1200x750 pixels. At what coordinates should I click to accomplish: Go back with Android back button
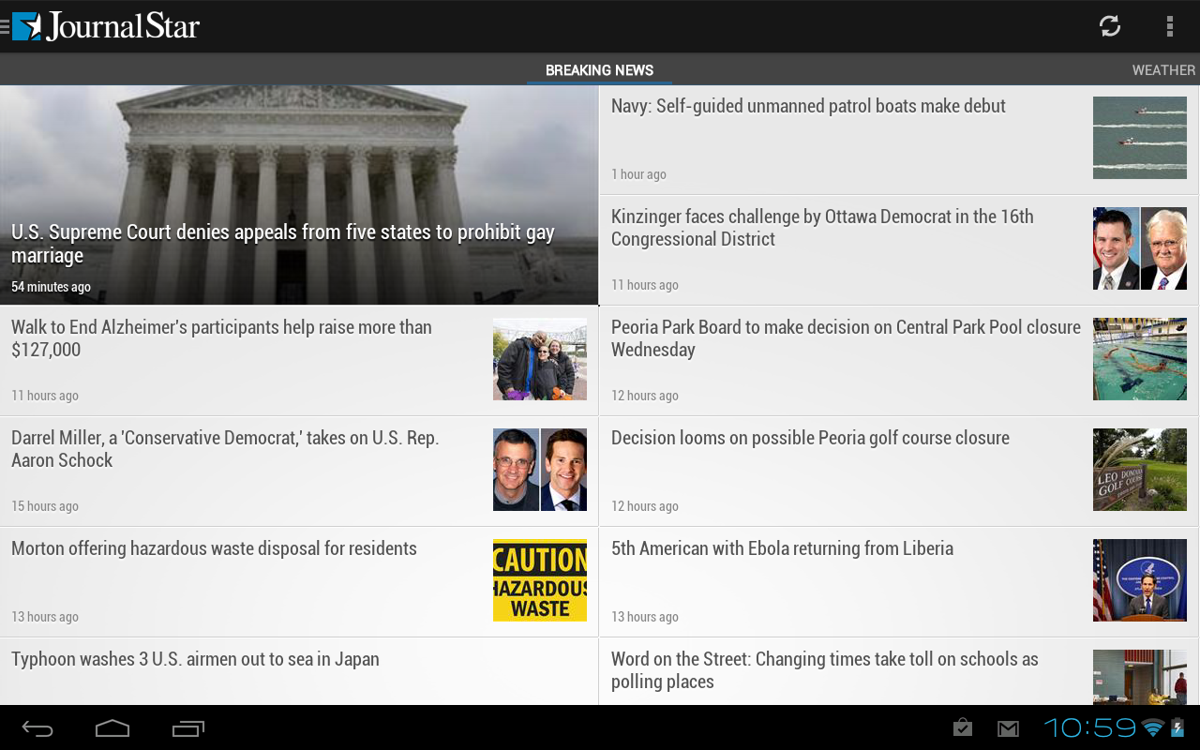pyautogui.click(x=38, y=728)
